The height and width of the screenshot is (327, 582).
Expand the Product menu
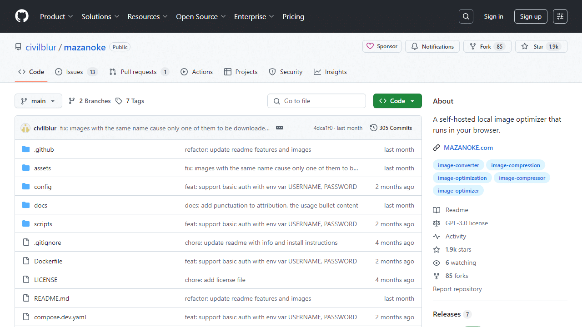click(56, 16)
